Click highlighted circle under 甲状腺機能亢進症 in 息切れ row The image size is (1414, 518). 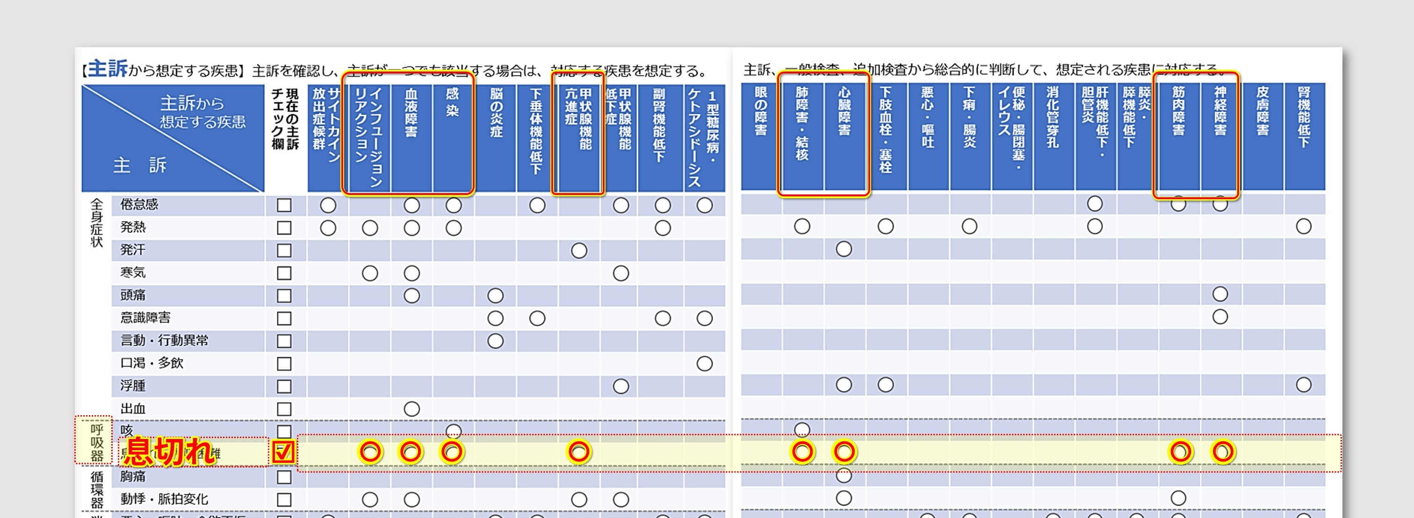578,452
